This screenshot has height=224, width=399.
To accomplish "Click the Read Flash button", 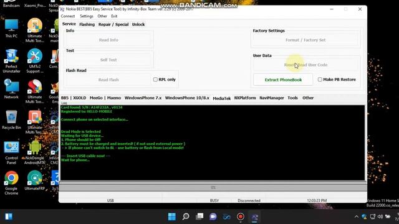I will 108,80.
